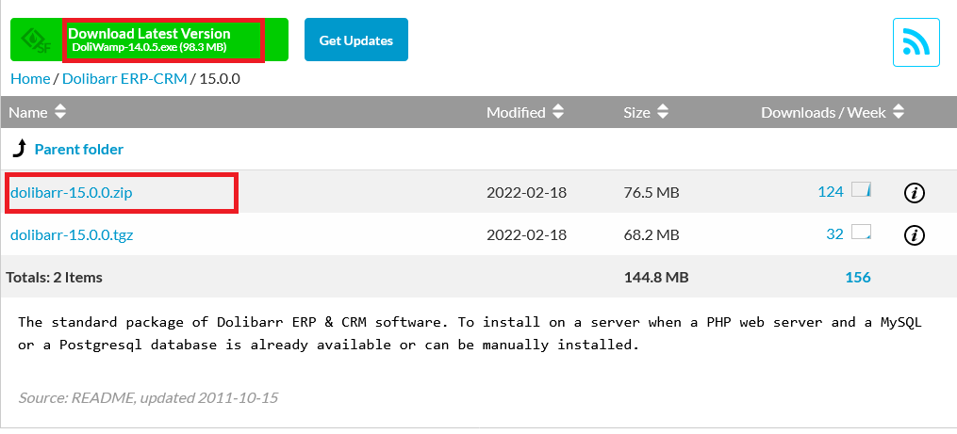This screenshot has width=957, height=434.
Task: Click the 156 total downloads count
Action: 857,278
